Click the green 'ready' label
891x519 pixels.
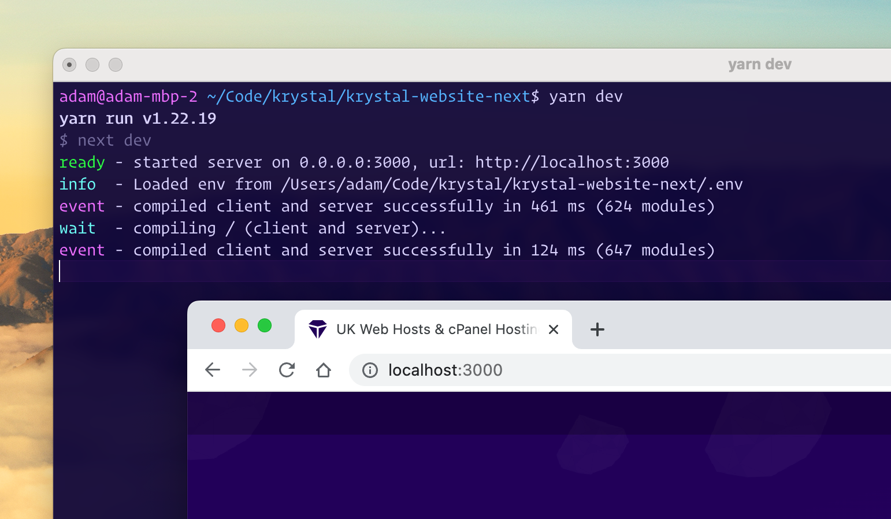coord(82,162)
